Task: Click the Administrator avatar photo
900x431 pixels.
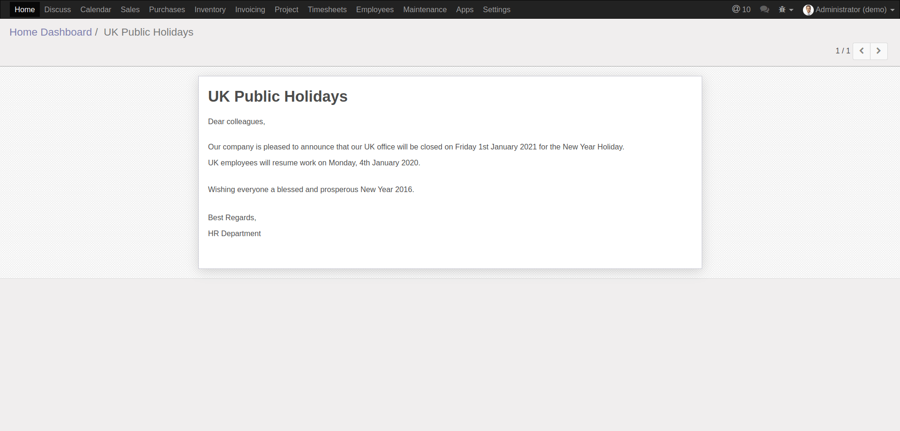Action: pos(808,9)
